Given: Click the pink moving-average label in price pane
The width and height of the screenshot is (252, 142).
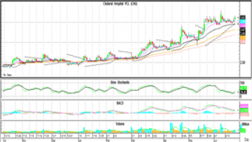Looking at the screenshot, I should click(x=243, y=42).
